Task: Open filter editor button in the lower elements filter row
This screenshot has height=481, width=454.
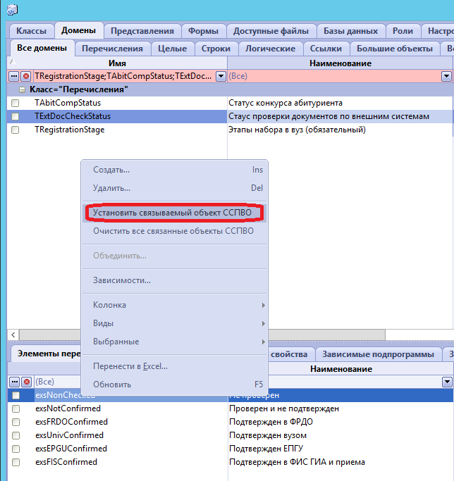Action: [x=14, y=382]
